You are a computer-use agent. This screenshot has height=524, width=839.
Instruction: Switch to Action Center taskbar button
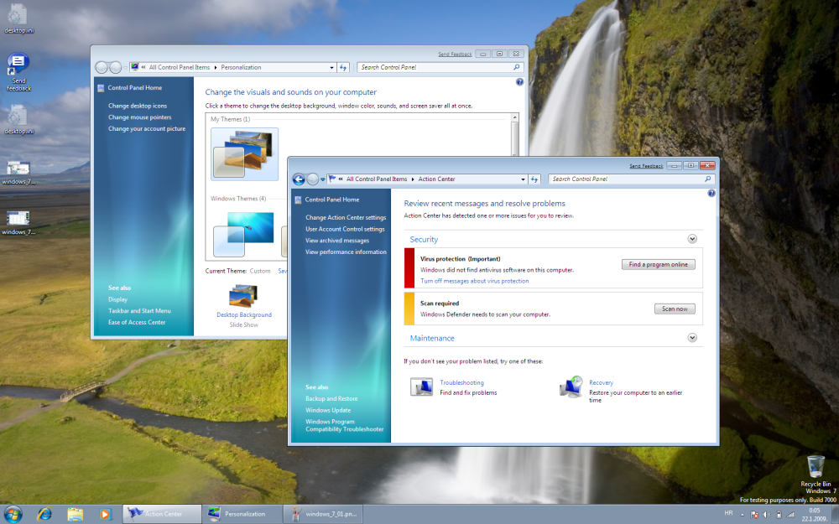tap(162, 515)
